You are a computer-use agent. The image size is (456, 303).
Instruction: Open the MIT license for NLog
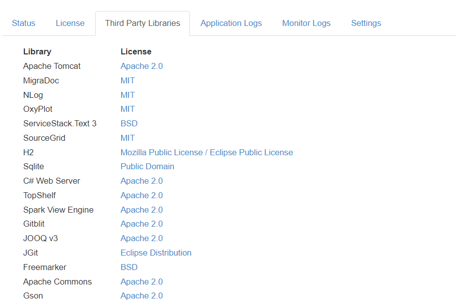(x=128, y=95)
